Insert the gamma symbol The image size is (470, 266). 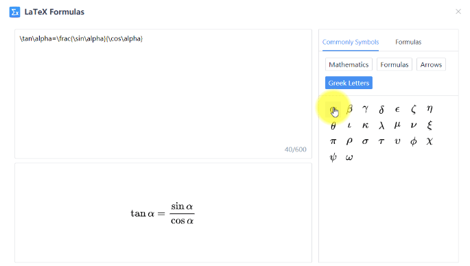click(365, 109)
